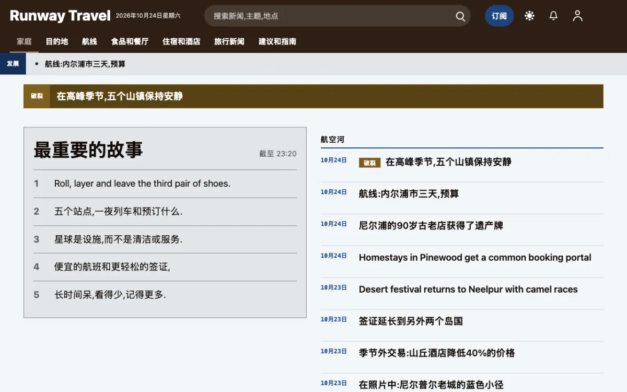
Task: Open the 建议和指南 navigation tab
Action: coord(277,41)
